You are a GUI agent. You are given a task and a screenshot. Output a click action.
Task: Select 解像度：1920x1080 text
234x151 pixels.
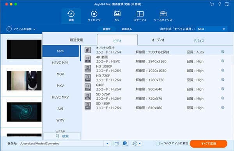point(151,71)
